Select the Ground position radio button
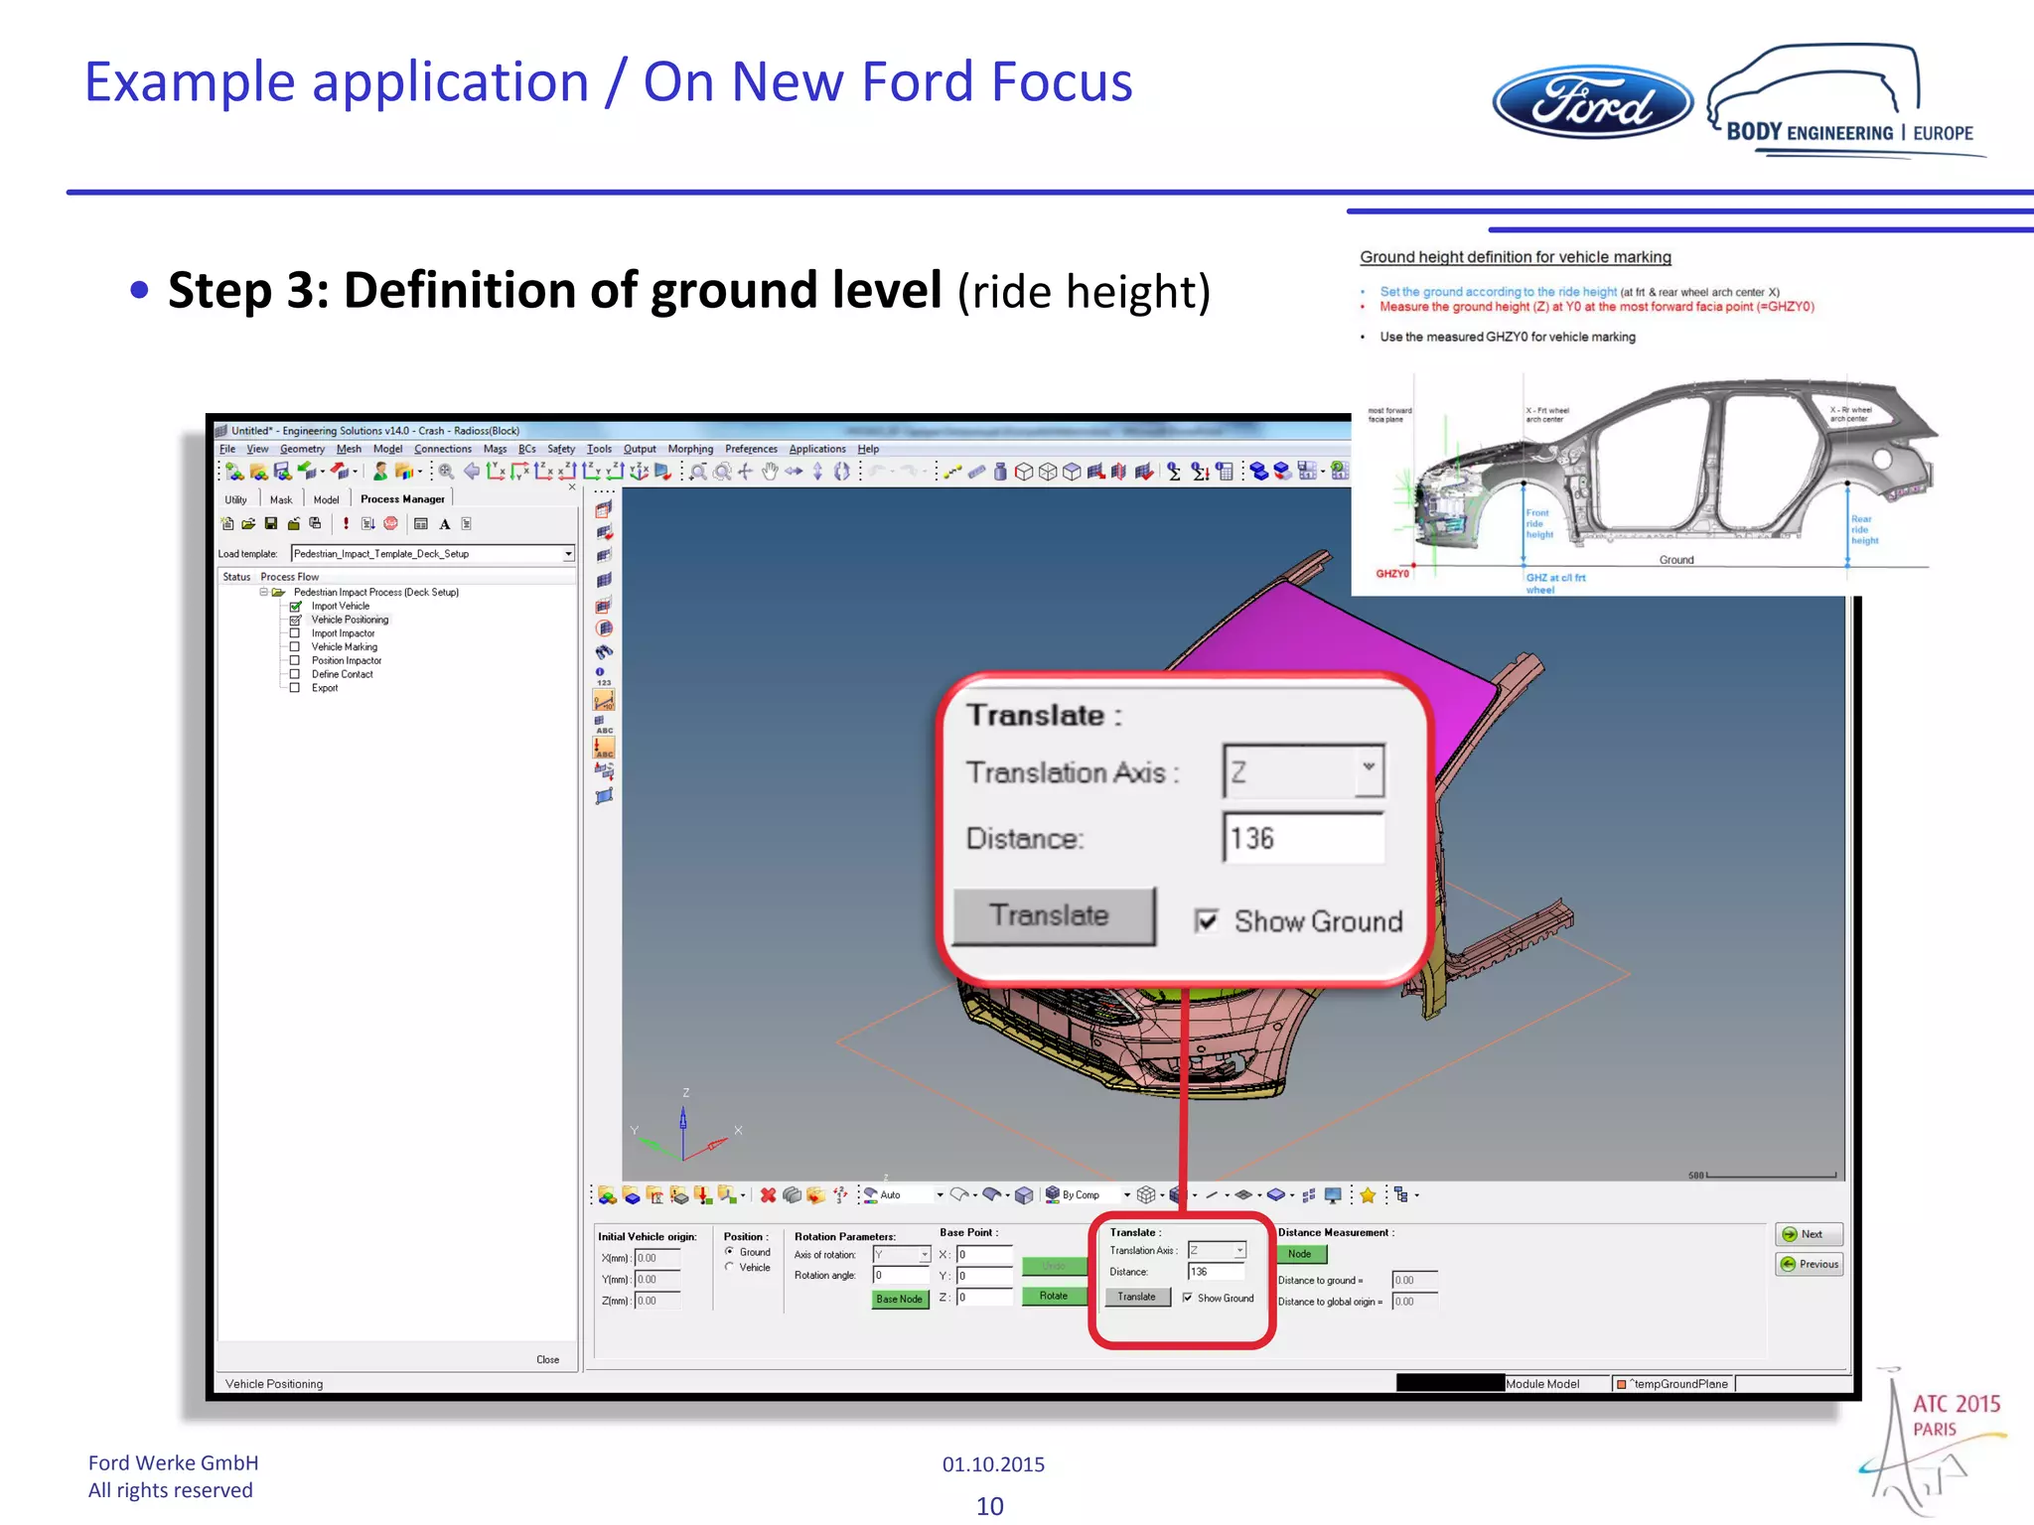This screenshot has height=1525, width=2034. 730,1252
